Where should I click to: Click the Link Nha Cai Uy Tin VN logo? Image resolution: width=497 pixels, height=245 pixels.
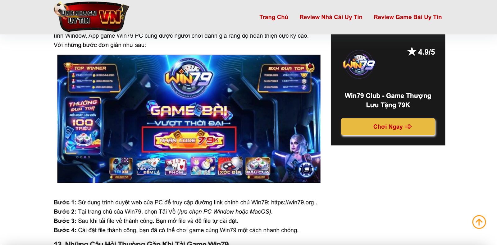[x=91, y=17]
